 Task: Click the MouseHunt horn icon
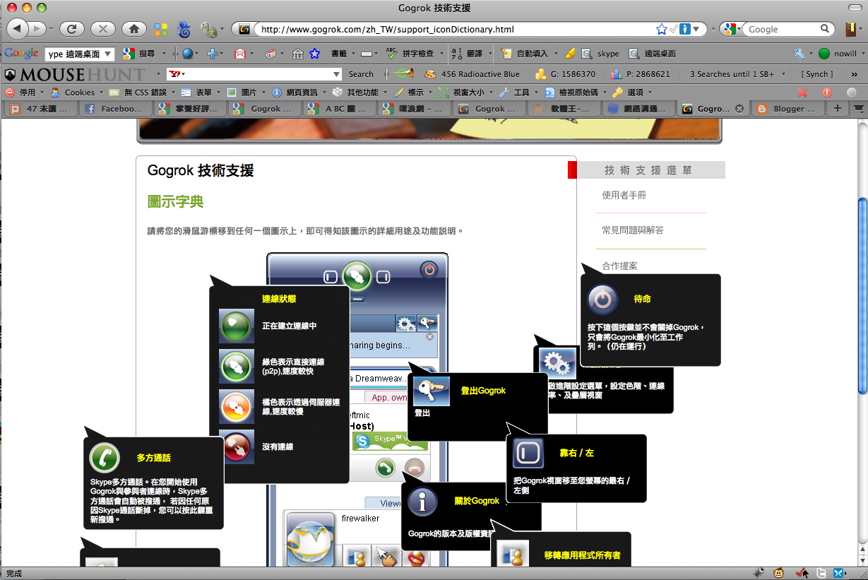coord(404,73)
